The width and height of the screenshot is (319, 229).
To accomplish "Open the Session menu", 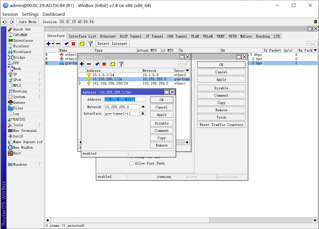I will [10, 14].
